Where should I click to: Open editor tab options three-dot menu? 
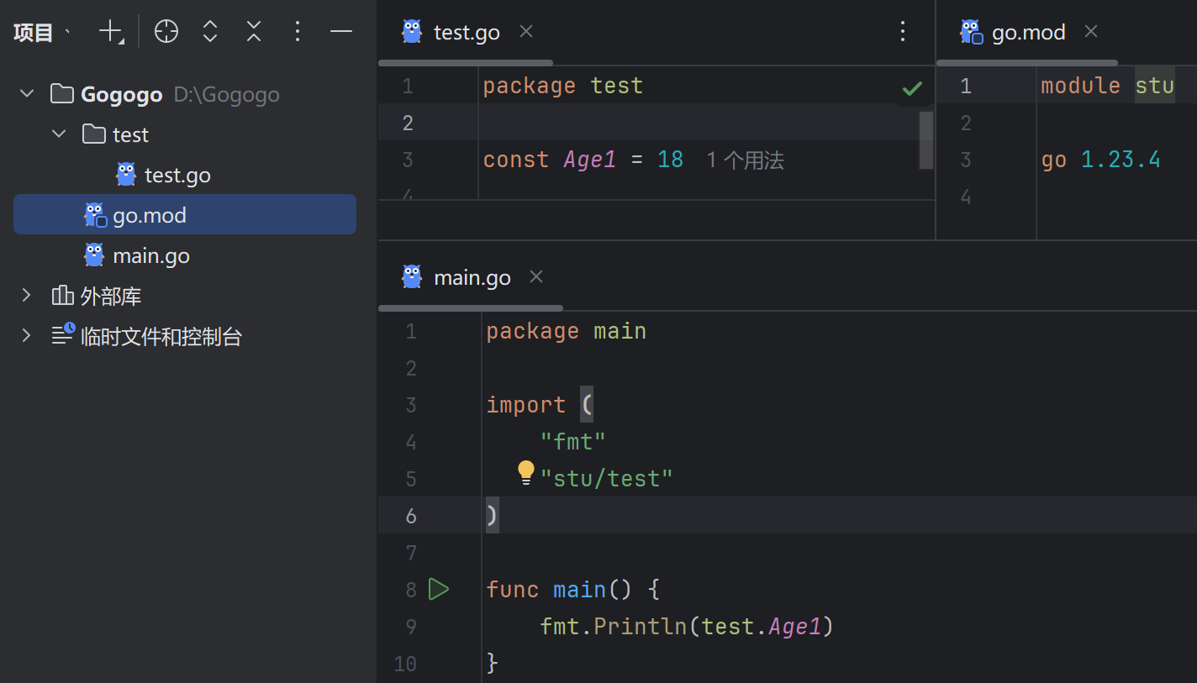[903, 32]
